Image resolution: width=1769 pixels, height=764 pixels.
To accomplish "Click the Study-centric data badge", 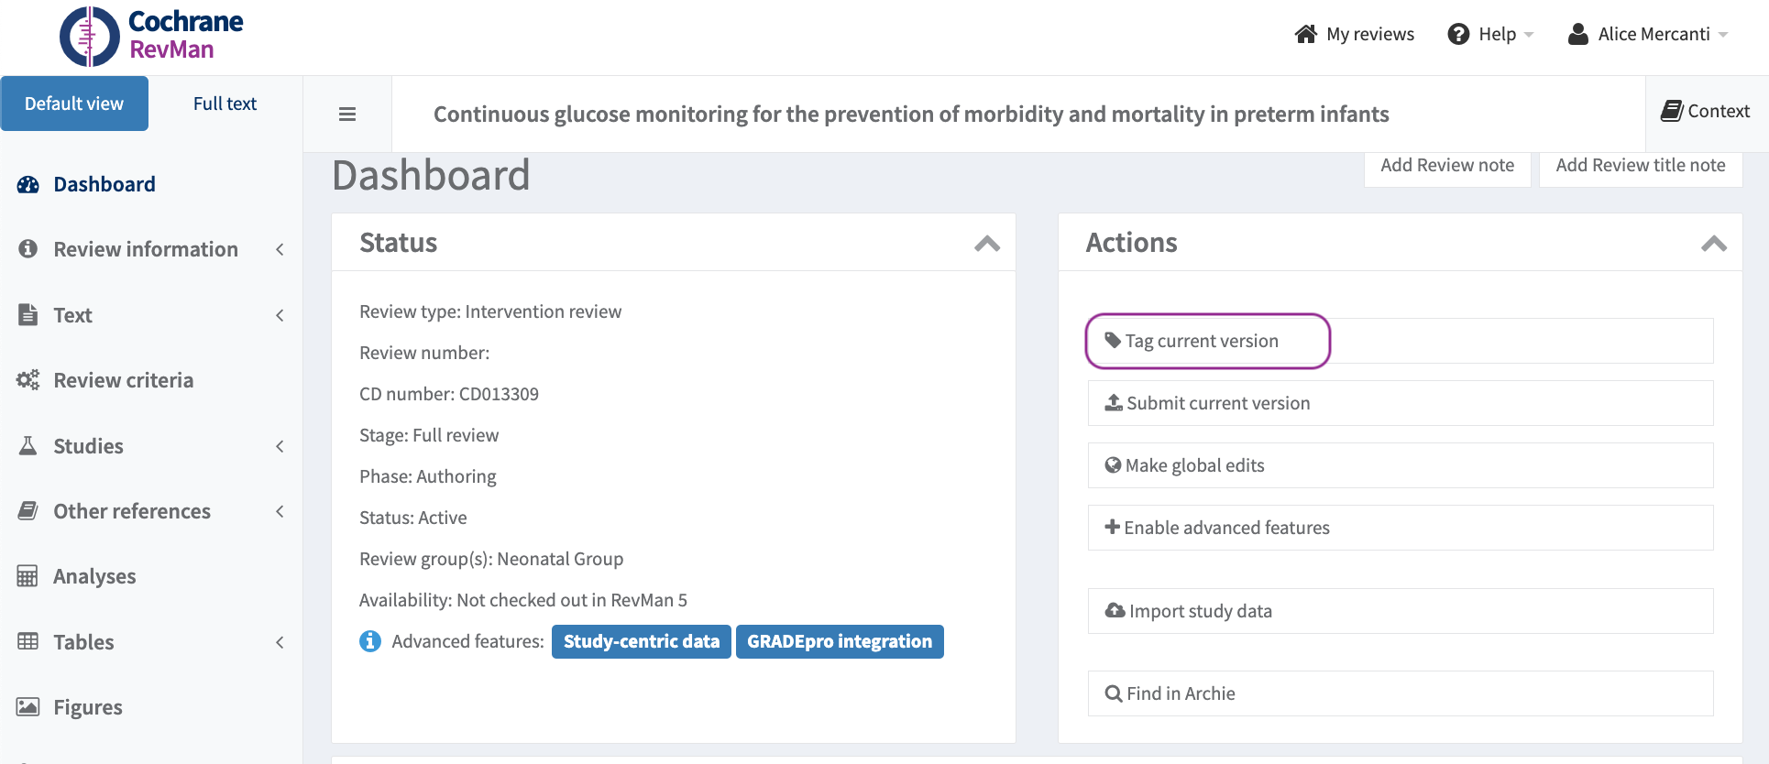I will coord(641,641).
